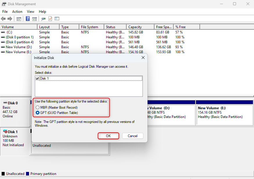Sort by the Layout column header
This screenshot has width=254, height=179.
(48, 27)
